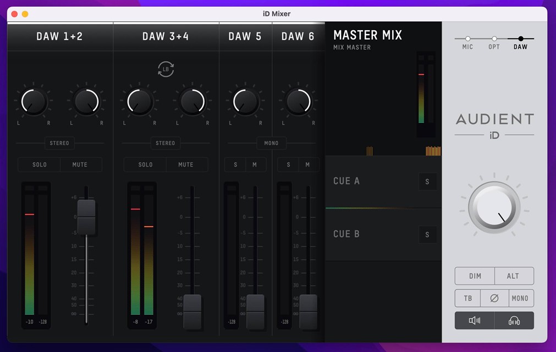The height and width of the screenshot is (352, 556).
Task: Toggle the phase invert Ø button
Action: click(494, 298)
